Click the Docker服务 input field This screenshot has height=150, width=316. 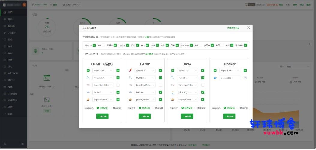pyautogui.click(x=230, y=78)
